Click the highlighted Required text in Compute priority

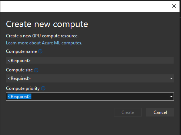pos(19,97)
